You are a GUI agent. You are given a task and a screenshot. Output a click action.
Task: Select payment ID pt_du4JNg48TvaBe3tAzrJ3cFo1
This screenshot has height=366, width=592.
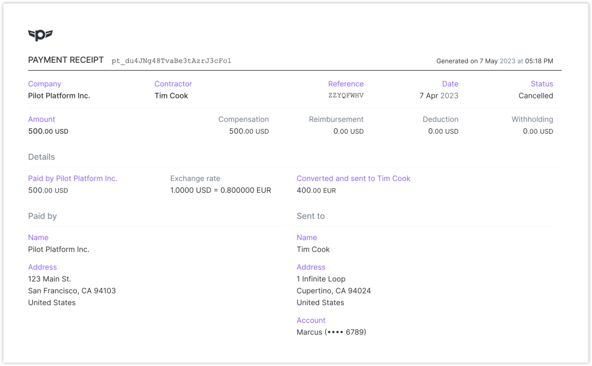[171, 61]
